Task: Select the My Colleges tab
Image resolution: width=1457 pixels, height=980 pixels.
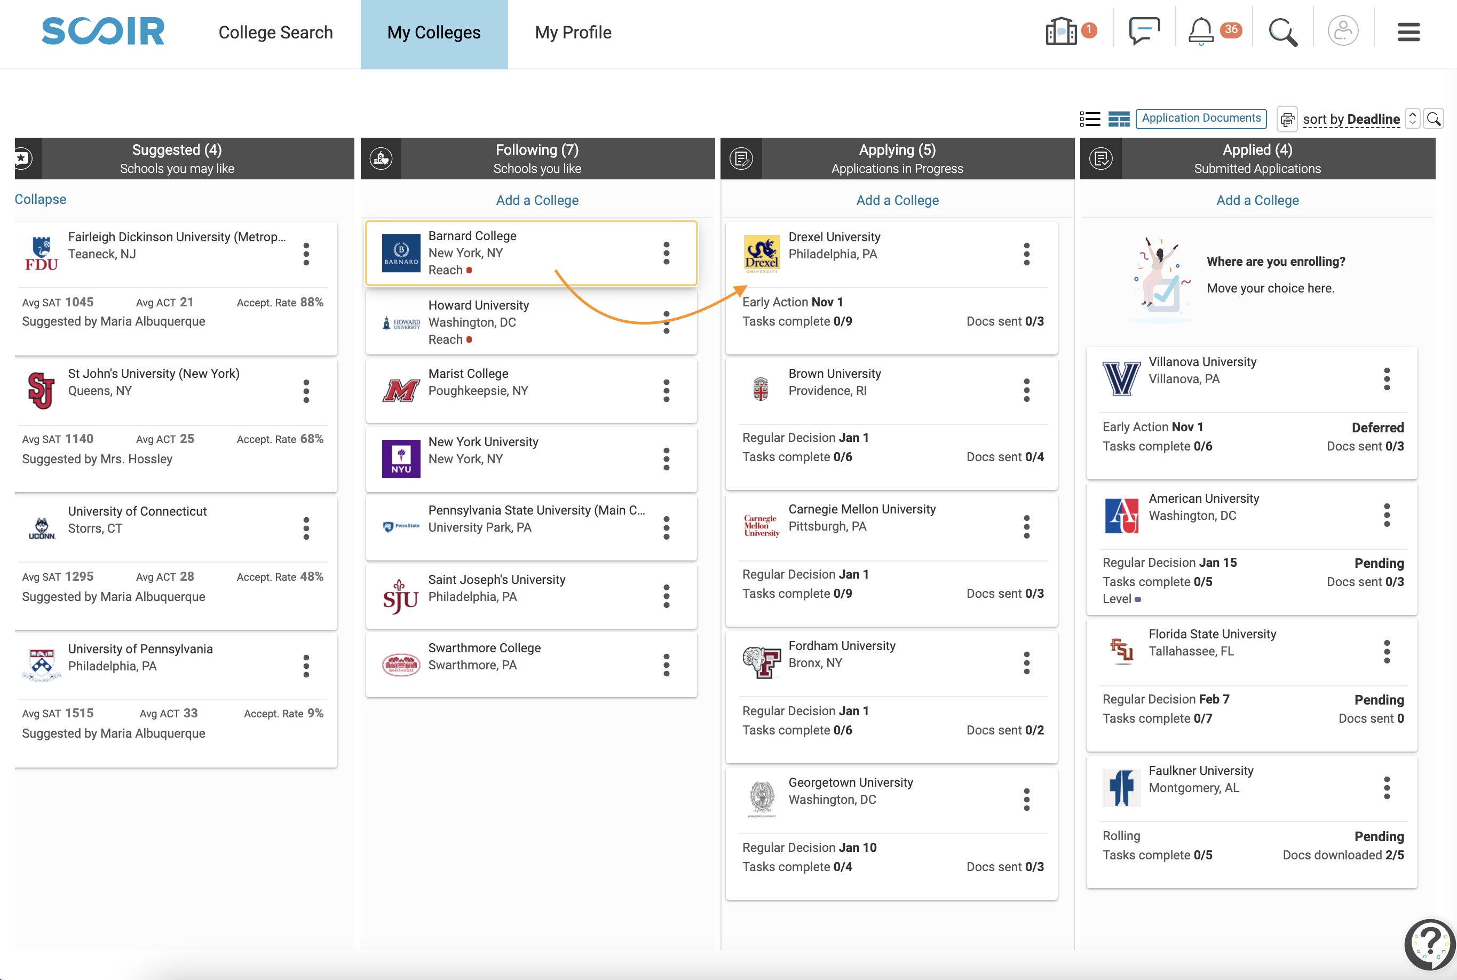Action: point(433,33)
